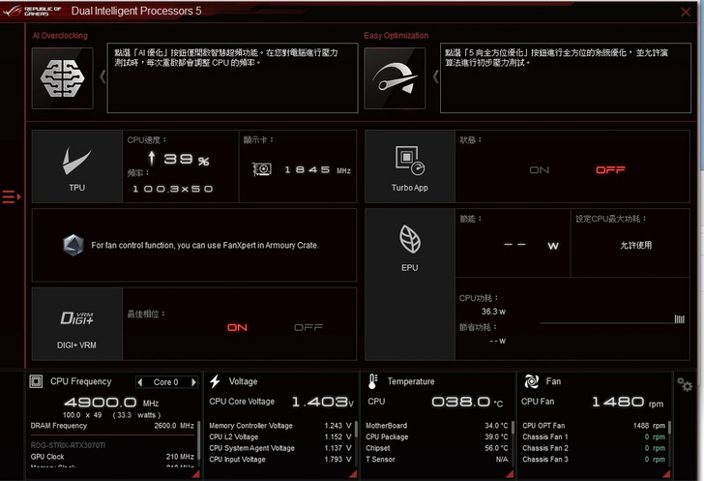This screenshot has width=704, height=481.
Task: Select previous CPU core with left arrow
Action: (x=140, y=382)
